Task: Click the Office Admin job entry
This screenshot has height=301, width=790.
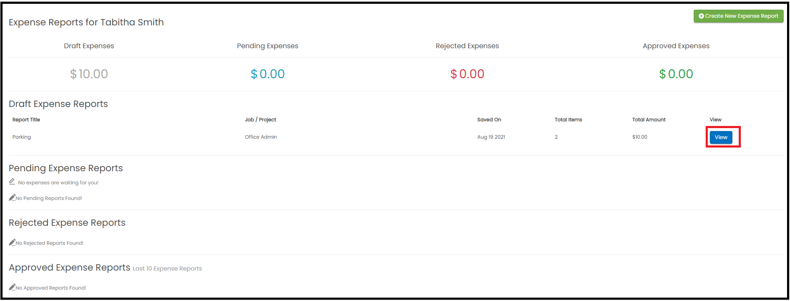Action: pyautogui.click(x=261, y=137)
